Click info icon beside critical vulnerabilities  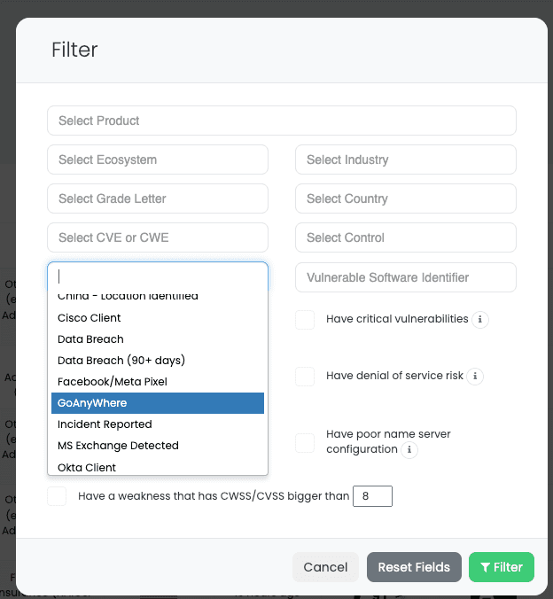coord(479,320)
